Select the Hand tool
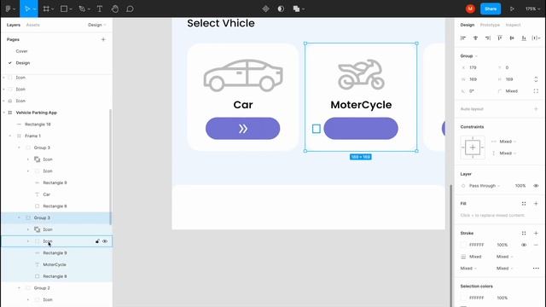 point(115,9)
